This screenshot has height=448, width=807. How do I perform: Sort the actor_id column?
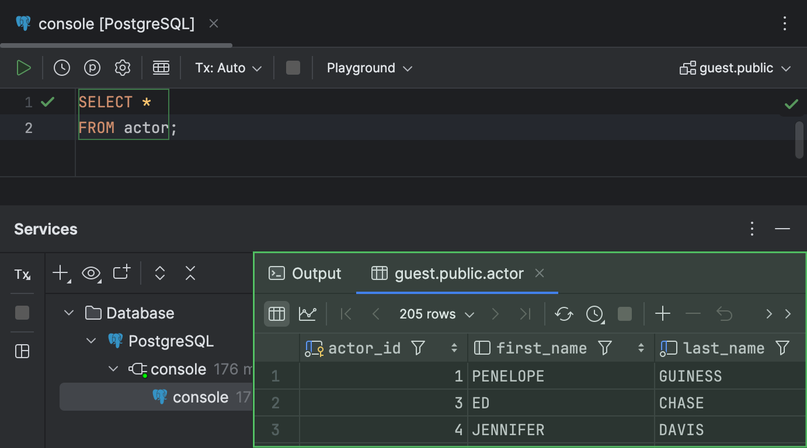[454, 348]
